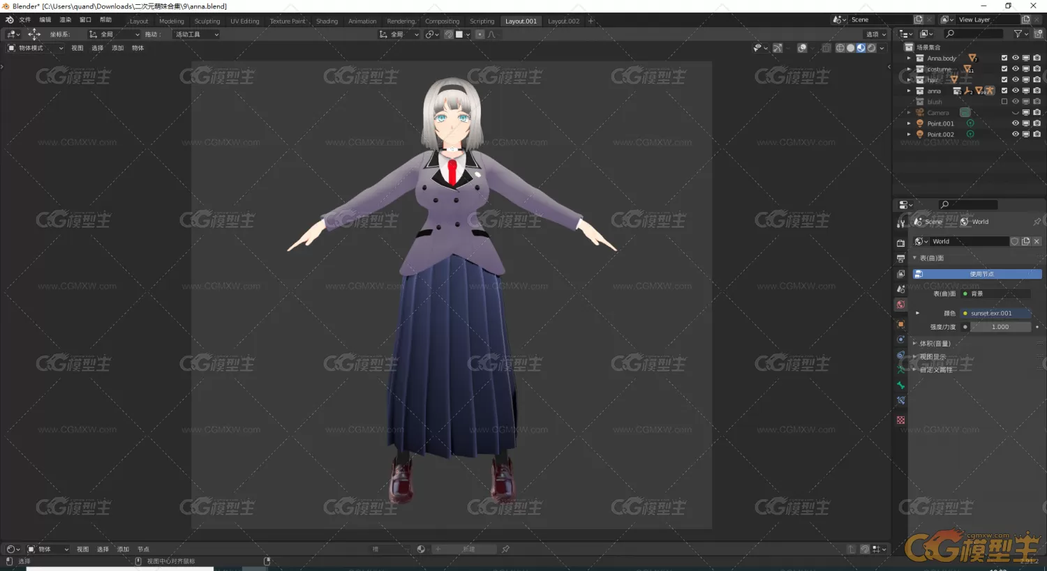Open the Output properties tab

900,258
